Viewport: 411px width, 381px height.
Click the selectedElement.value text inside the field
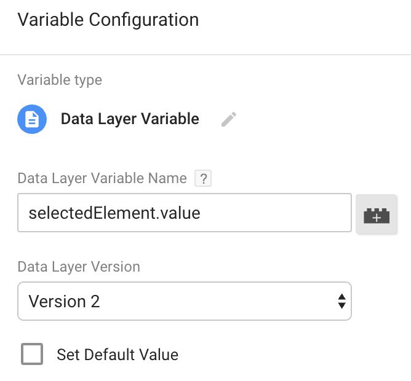pyautogui.click(x=114, y=213)
